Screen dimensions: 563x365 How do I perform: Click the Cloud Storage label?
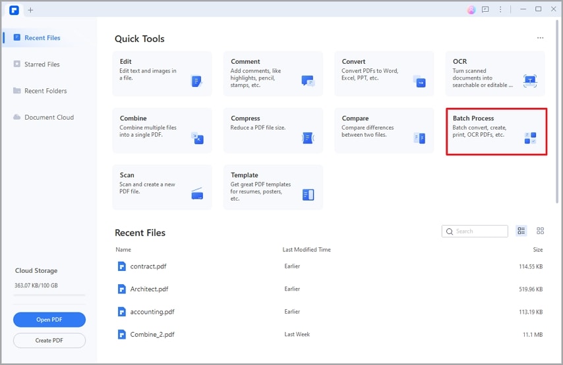36,270
